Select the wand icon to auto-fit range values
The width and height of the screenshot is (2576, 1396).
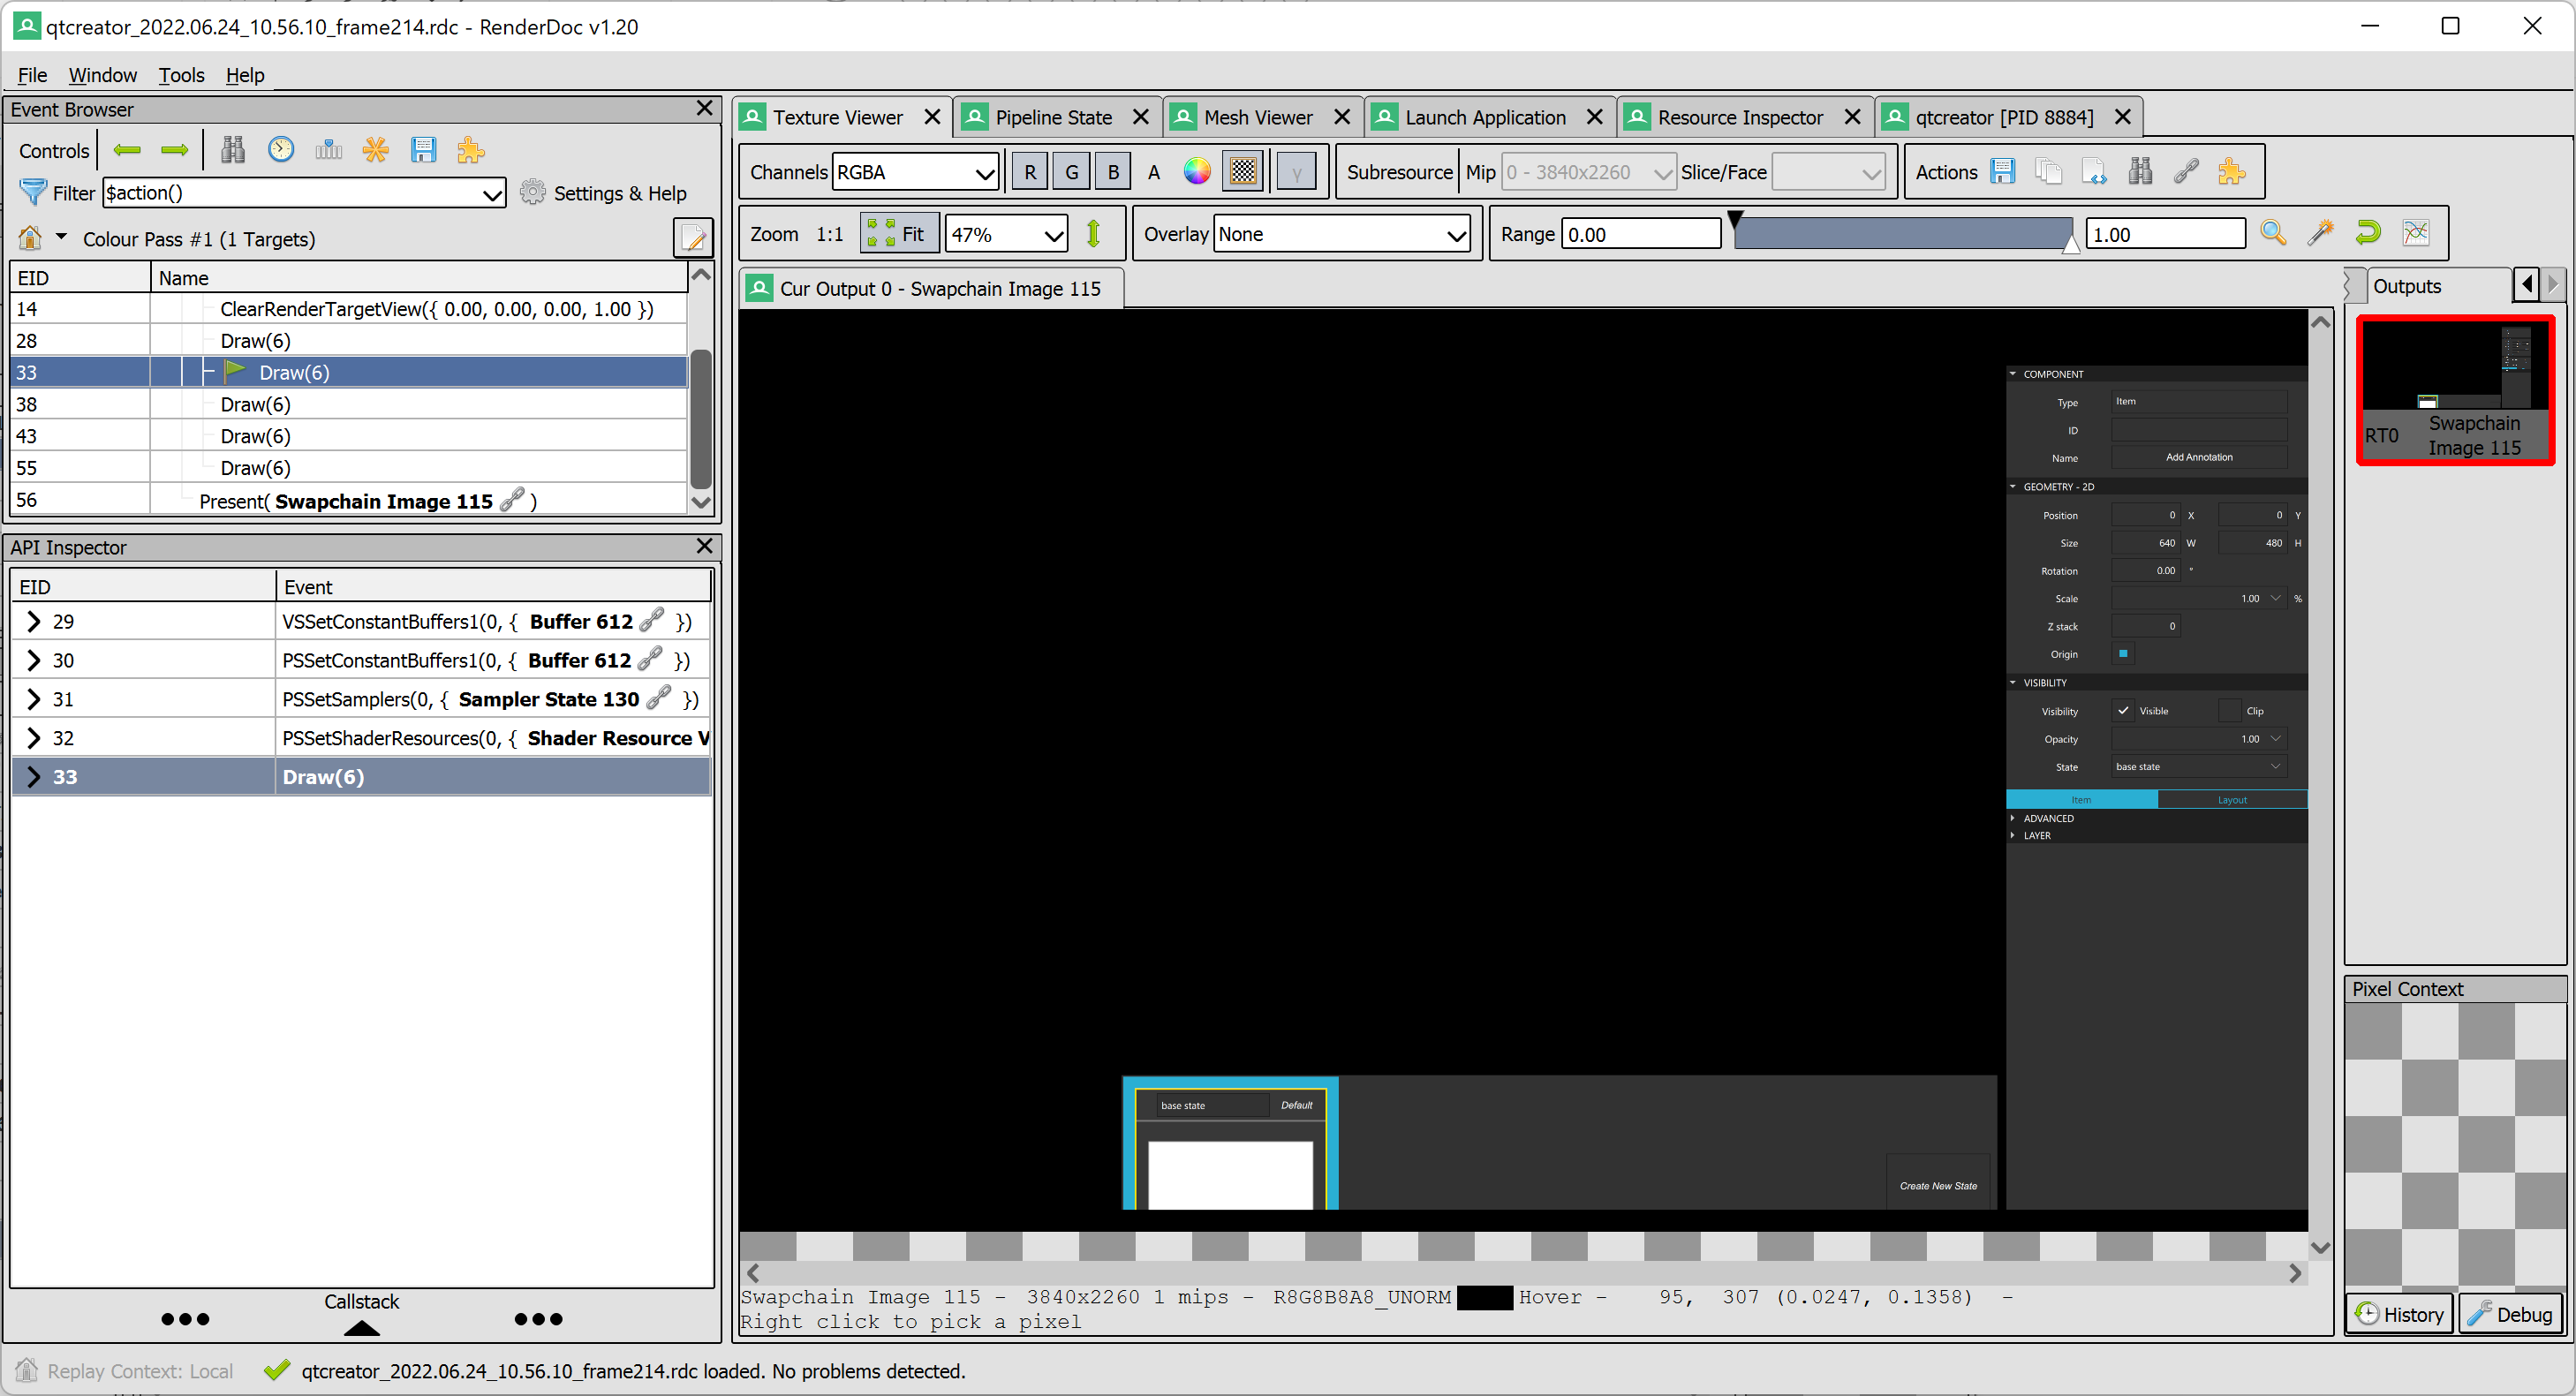(x=2320, y=232)
